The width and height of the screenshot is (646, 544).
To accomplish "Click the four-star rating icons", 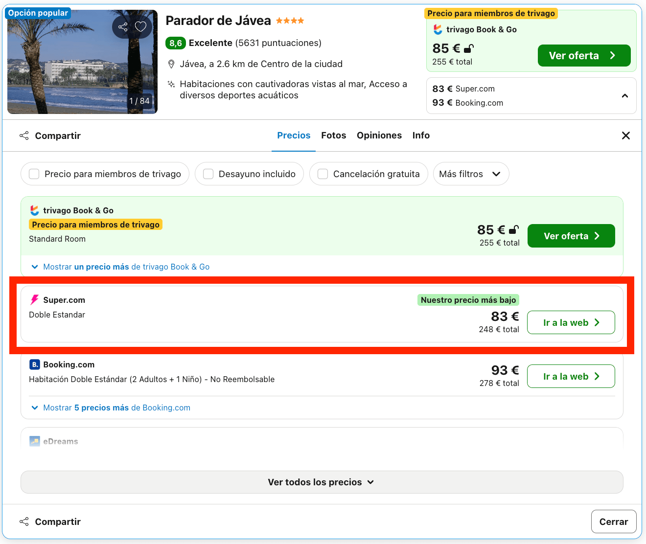I will tap(290, 21).
